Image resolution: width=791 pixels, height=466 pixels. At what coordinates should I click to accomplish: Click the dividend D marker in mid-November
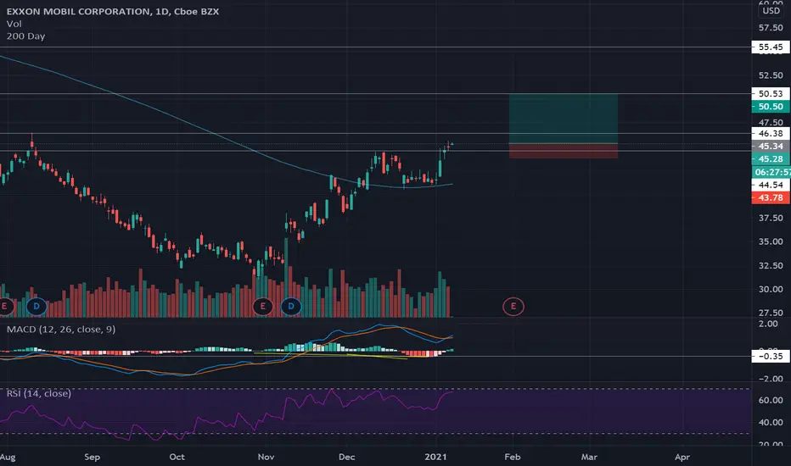(291, 307)
